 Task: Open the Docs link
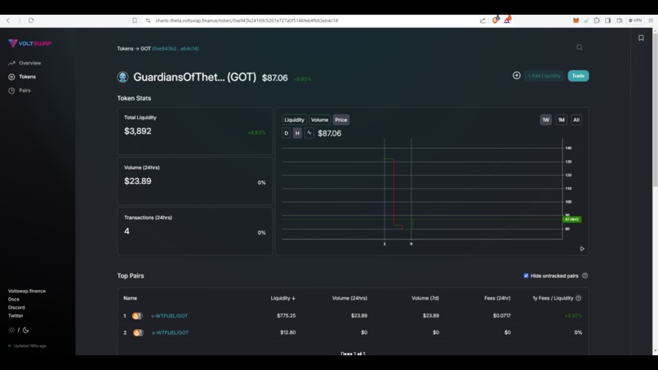[13, 300]
